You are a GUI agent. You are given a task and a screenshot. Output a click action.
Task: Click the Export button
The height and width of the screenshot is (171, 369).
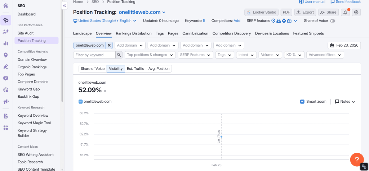pyautogui.click(x=305, y=12)
